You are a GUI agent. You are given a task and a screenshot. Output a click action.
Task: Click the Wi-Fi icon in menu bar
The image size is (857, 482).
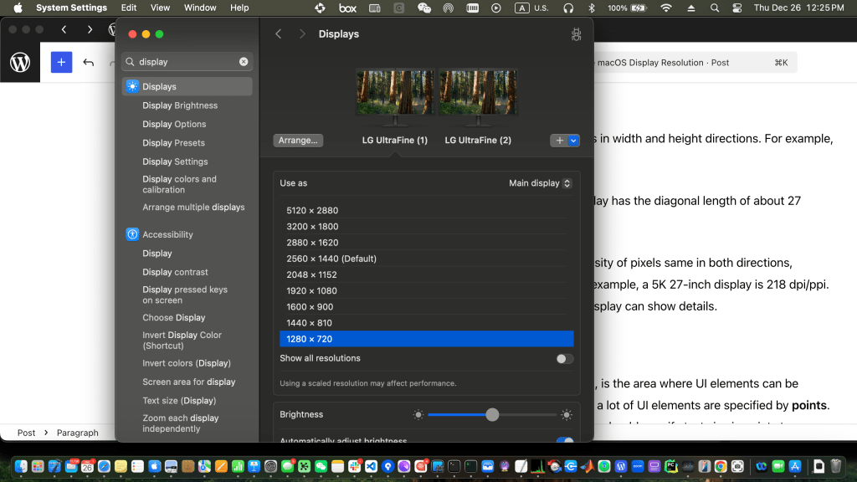(666, 8)
